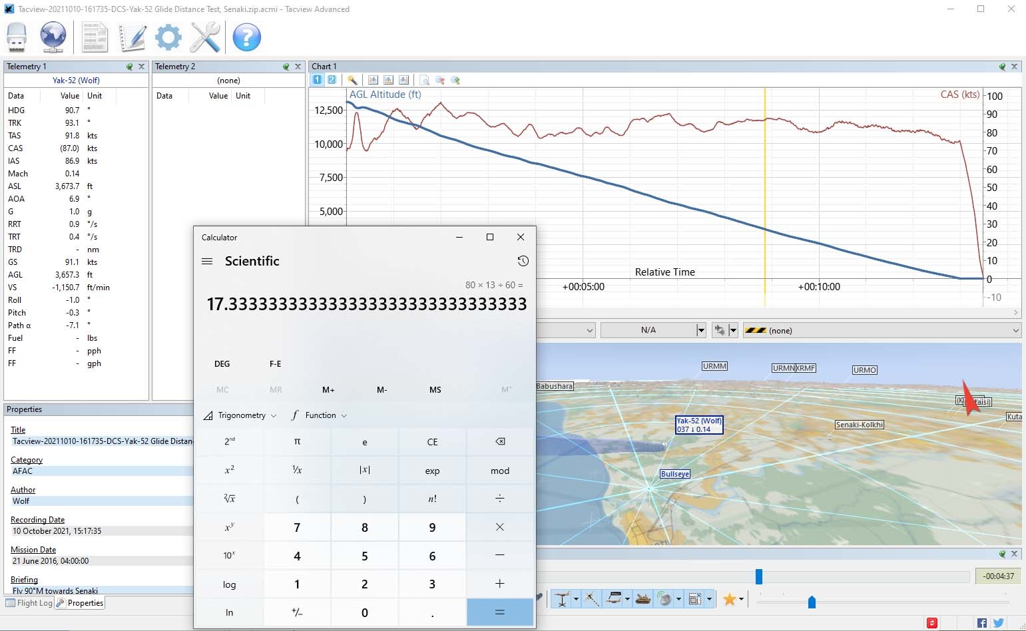Click the Facebook icon in status bar

(x=982, y=623)
